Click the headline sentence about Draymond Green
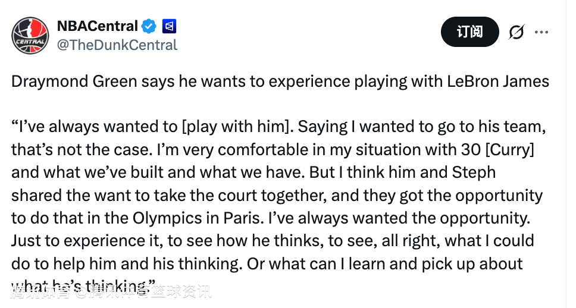The width and height of the screenshot is (576, 308). coord(280,81)
